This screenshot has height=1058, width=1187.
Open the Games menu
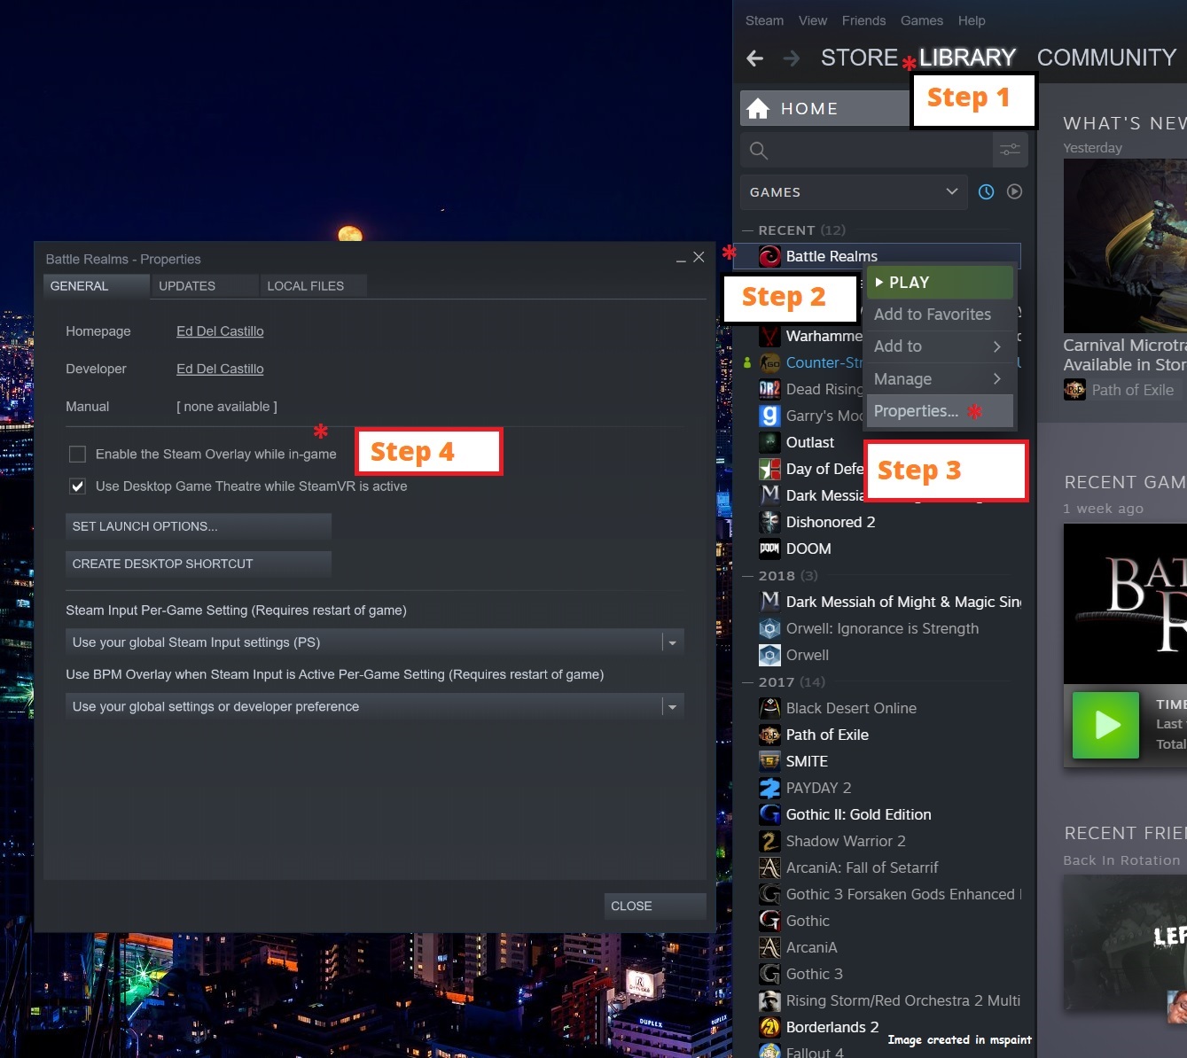pos(922,20)
